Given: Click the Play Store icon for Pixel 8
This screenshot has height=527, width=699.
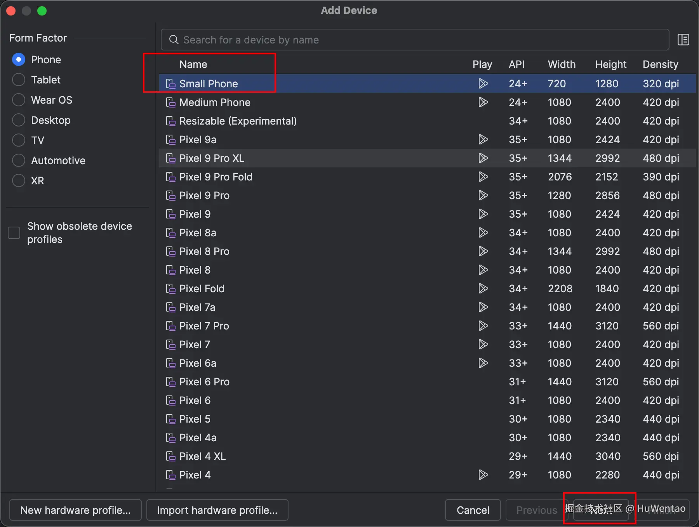Looking at the screenshot, I should pyautogui.click(x=483, y=270).
